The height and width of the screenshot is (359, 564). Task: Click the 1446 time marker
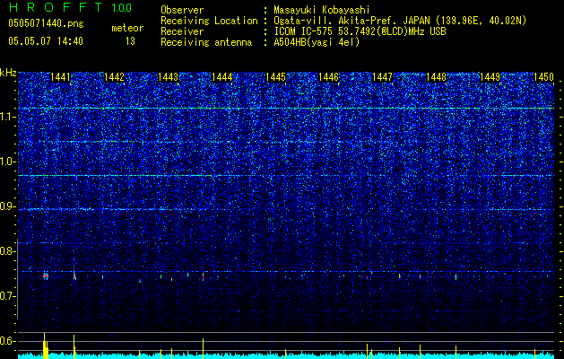point(329,77)
